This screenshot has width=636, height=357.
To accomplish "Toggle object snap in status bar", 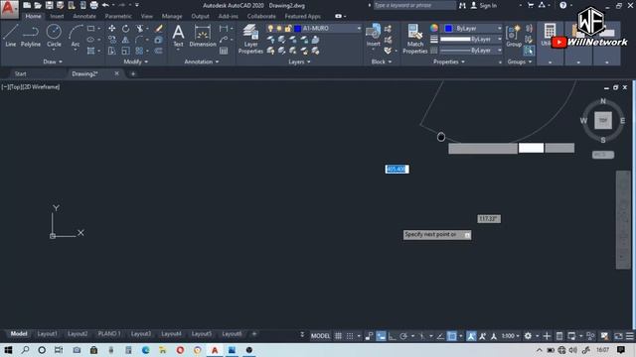I will (x=451, y=336).
